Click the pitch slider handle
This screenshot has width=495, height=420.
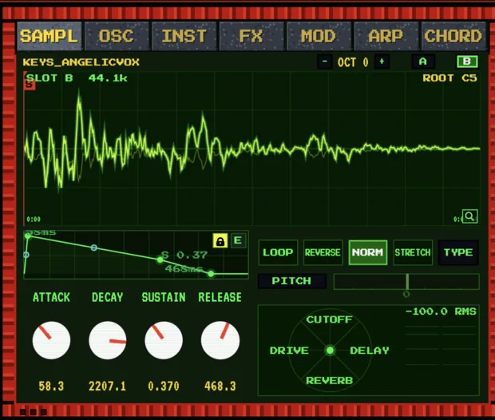tap(407, 281)
